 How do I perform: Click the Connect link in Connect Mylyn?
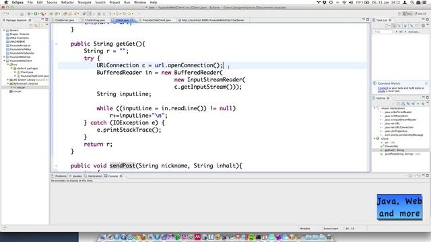[383, 88]
